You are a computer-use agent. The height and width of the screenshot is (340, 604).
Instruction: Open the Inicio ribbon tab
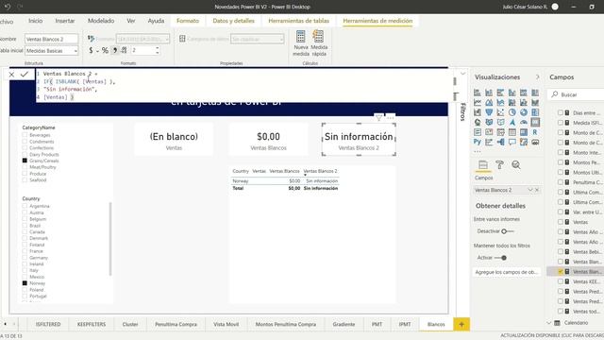[x=36, y=21]
